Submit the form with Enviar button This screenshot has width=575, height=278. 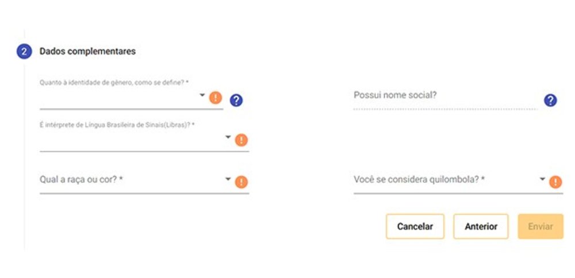click(x=540, y=226)
